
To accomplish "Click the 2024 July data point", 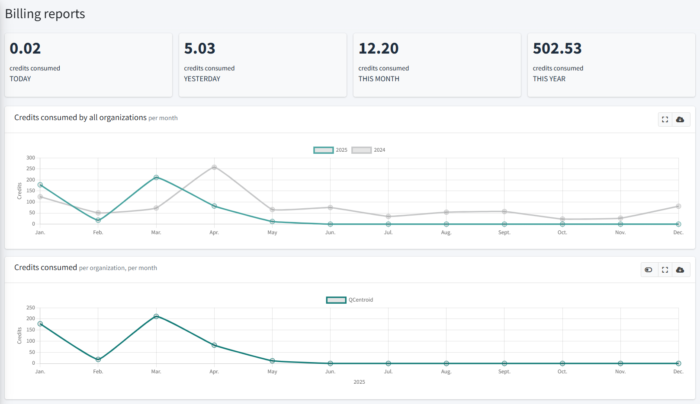I will point(389,216).
